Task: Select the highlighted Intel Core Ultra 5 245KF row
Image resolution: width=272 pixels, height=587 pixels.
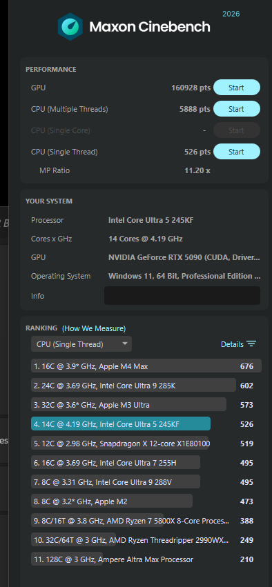Action: point(121,424)
